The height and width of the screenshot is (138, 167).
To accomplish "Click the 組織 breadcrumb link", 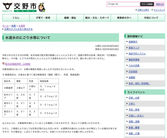I will [x=14, y=26].
